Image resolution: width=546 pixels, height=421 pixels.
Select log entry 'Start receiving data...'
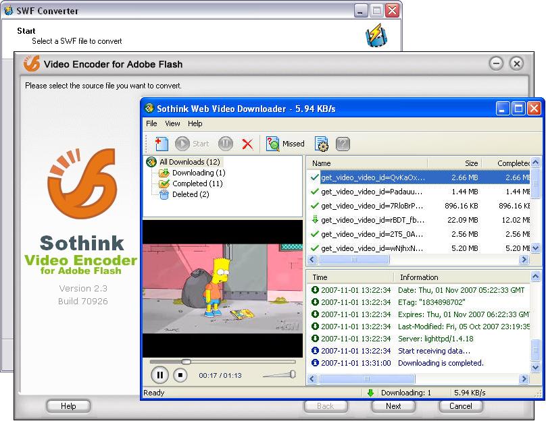pyautogui.click(x=434, y=351)
